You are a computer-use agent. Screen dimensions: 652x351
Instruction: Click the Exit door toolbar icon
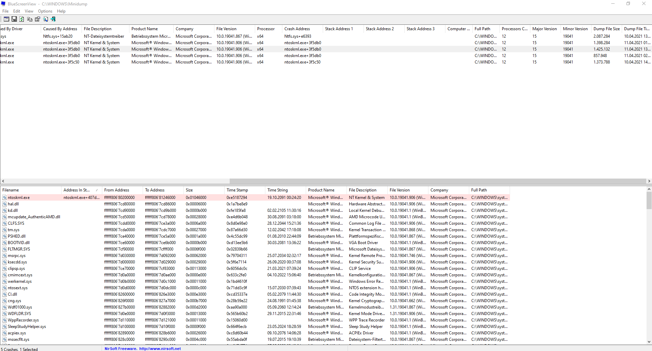[x=53, y=19]
